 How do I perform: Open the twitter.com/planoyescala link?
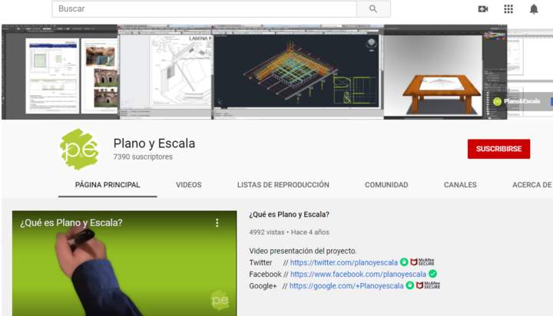pyautogui.click(x=343, y=262)
